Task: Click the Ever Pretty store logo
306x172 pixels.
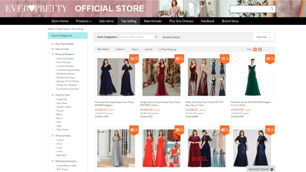Action: pyautogui.click(x=36, y=8)
